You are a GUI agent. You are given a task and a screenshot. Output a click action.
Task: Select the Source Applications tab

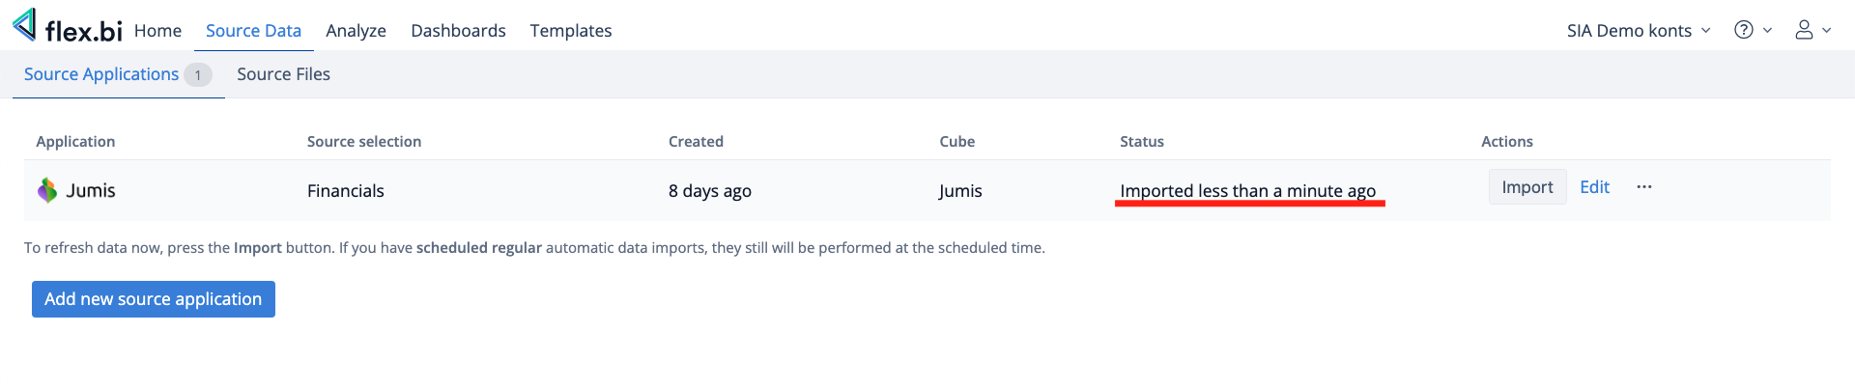coord(101,74)
